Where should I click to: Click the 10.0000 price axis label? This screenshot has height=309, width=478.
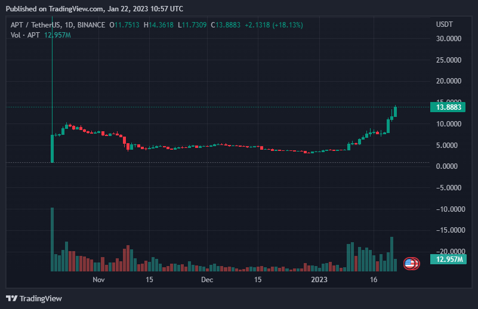tap(448, 124)
